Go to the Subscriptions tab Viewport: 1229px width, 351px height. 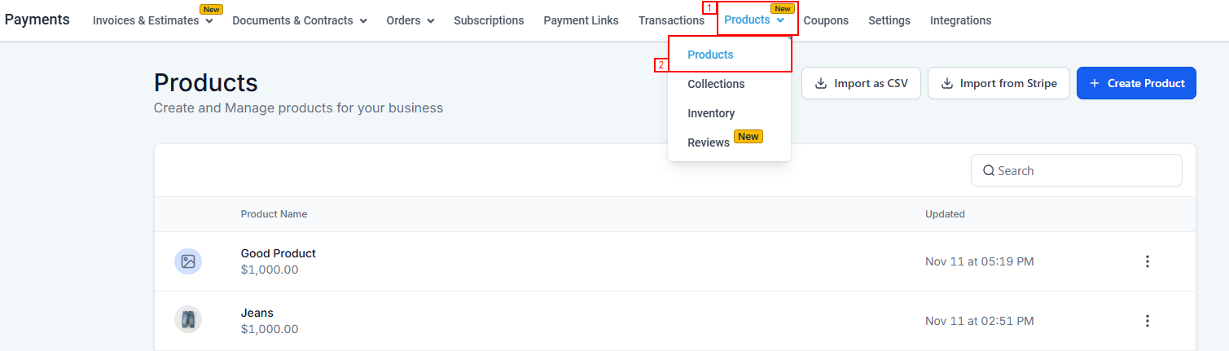(x=489, y=20)
